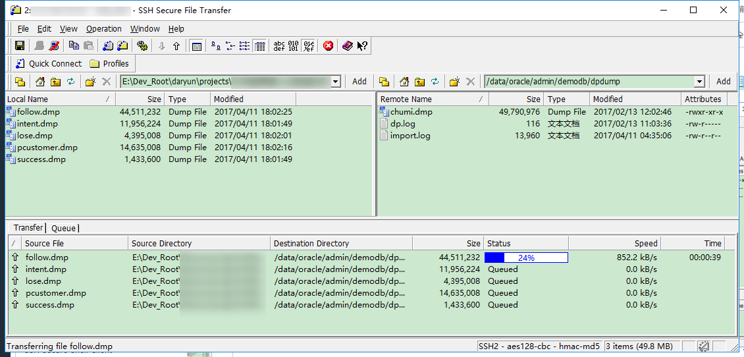This screenshot has height=357, width=744.
Task: Refresh the remote pane listing
Action: 435,82
